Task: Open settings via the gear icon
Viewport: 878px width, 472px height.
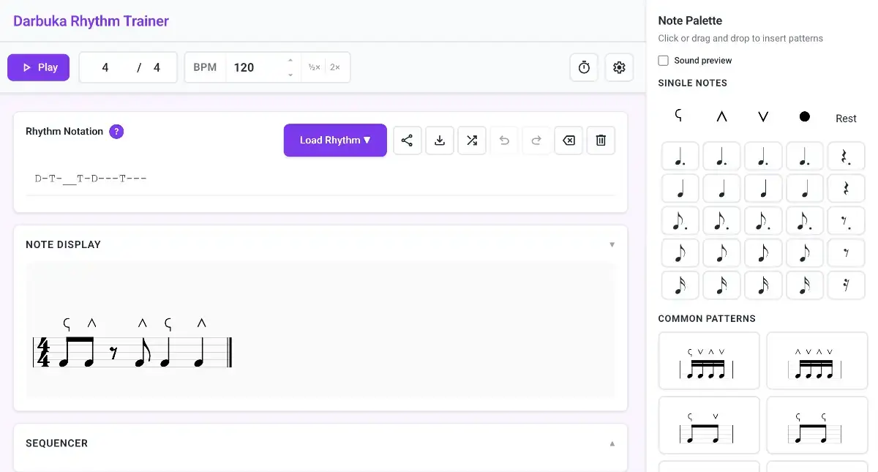Action: coord(619,67)
